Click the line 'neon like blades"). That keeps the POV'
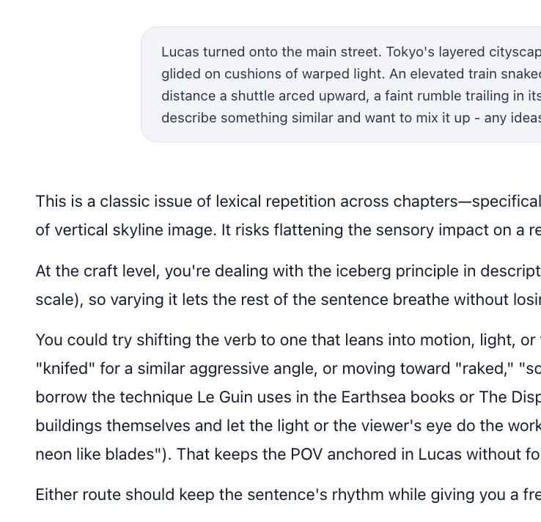Viewport: 541px width, 522px height. point(288,455)
